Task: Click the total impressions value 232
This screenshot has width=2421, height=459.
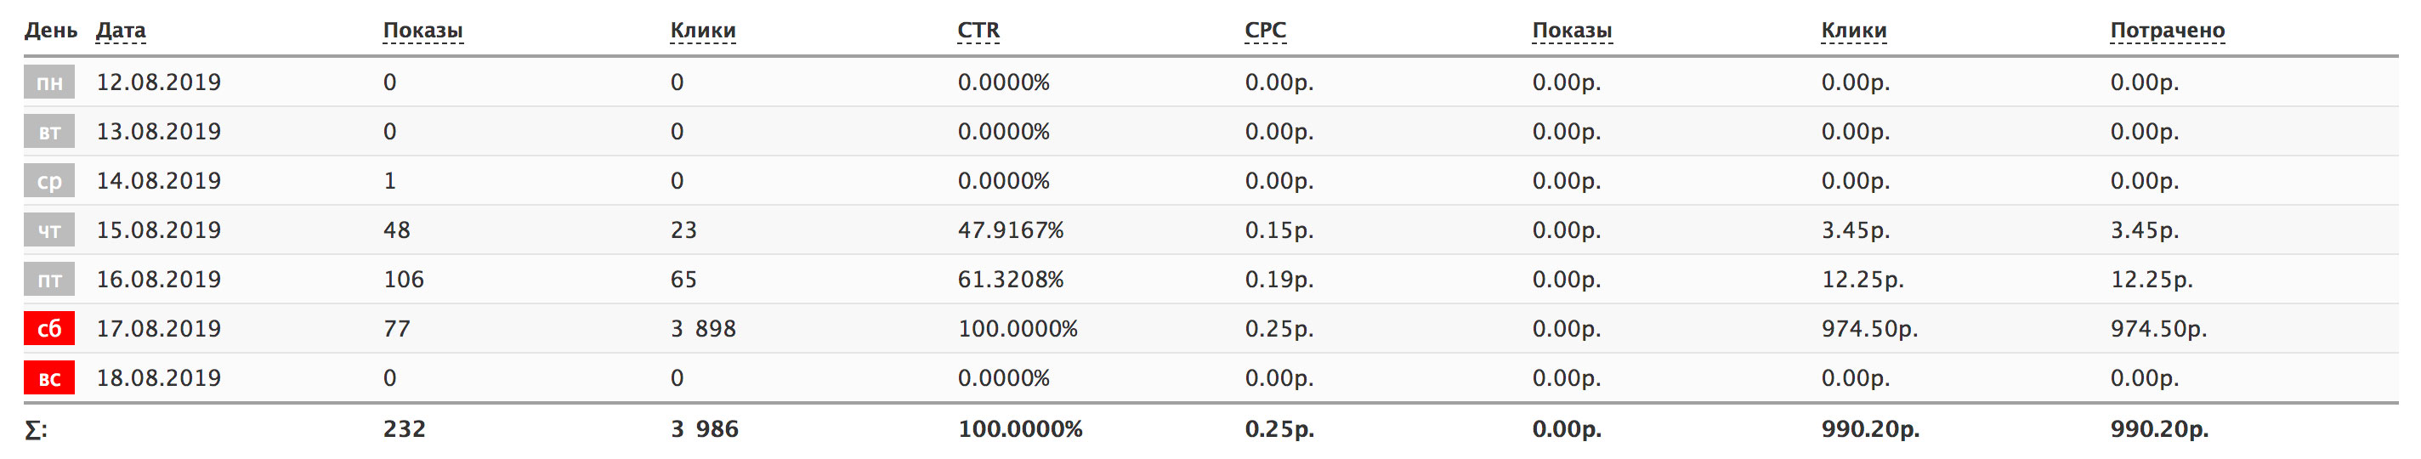Action: [x=404, y=430]
